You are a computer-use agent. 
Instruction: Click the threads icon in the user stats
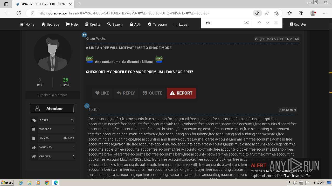pos(34,129)
